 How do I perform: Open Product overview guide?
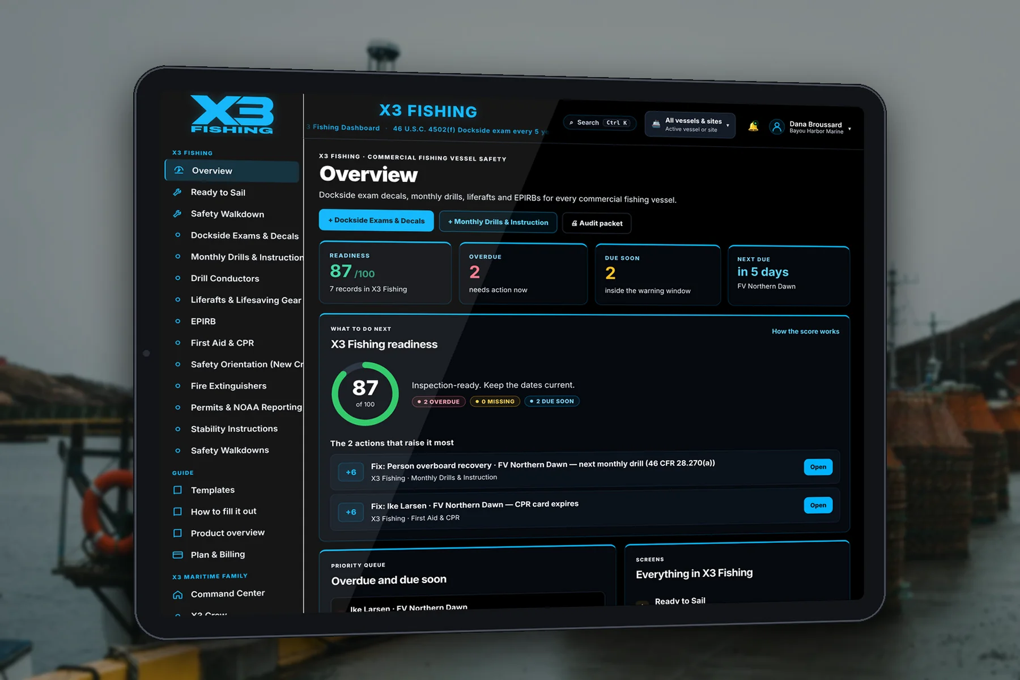pos(227,533)
